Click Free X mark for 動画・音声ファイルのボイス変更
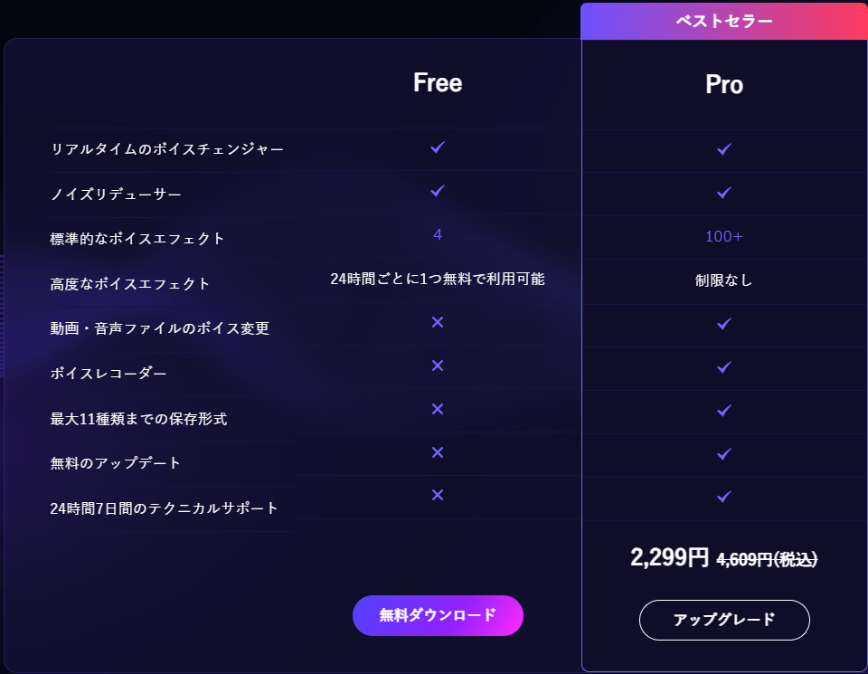This screenshot has height=674, width=868. [438, 322]
